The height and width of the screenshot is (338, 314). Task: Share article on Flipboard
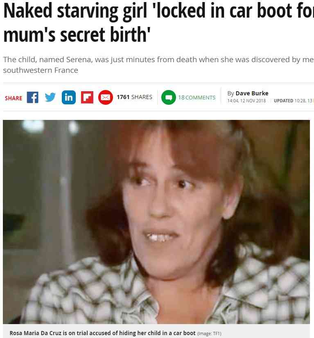click(87, 97)
